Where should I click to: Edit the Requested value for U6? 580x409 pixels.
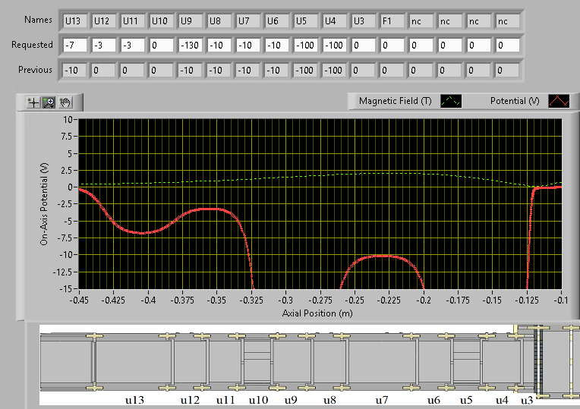click(277, 45)
